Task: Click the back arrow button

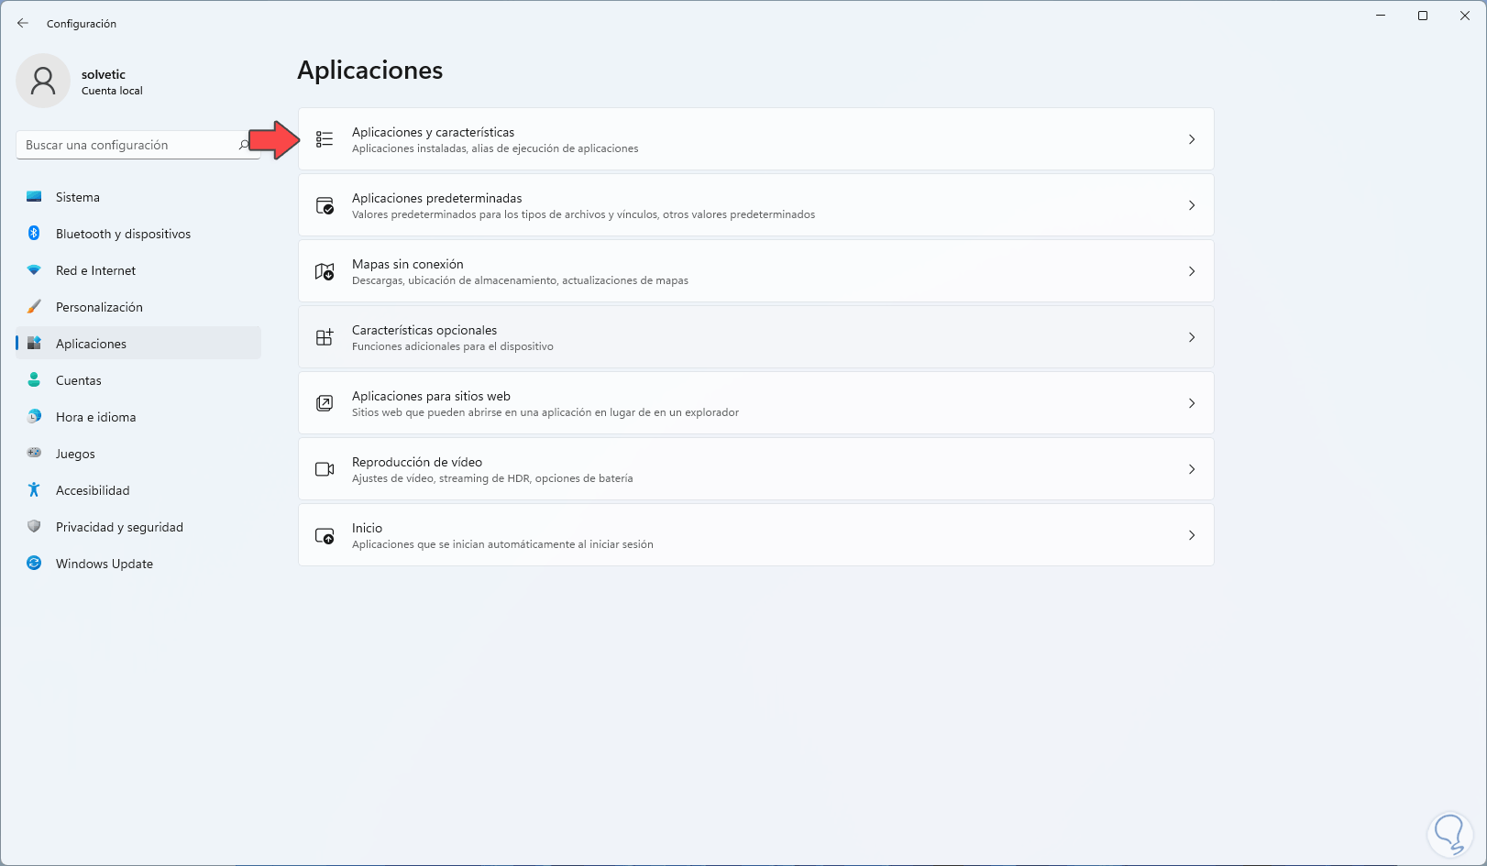Action: click(23, 23)
